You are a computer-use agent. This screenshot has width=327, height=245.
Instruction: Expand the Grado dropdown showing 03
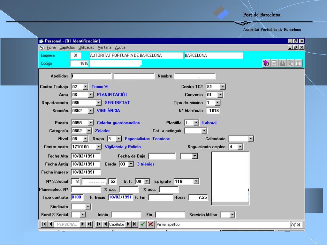(131, 164)
